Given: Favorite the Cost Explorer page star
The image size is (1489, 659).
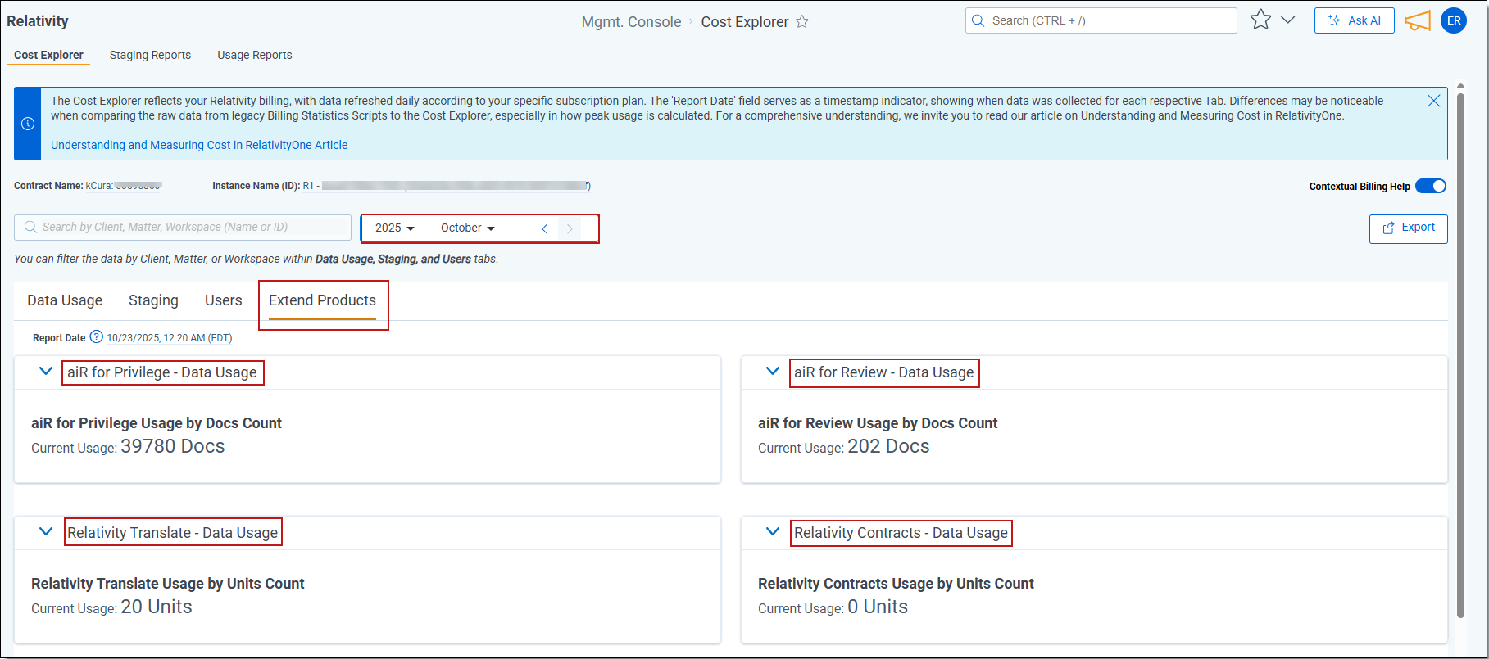Looking at the screenshot, I should 802,22.
